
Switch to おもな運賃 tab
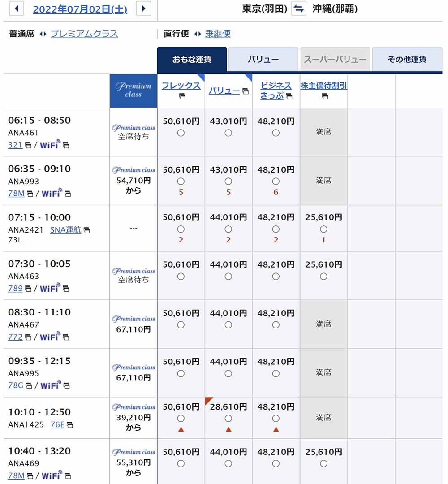(x=192, y=59)
